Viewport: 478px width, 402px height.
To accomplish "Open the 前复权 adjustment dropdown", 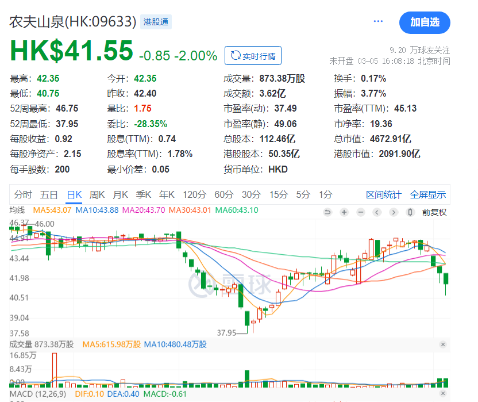I will 434,212.
